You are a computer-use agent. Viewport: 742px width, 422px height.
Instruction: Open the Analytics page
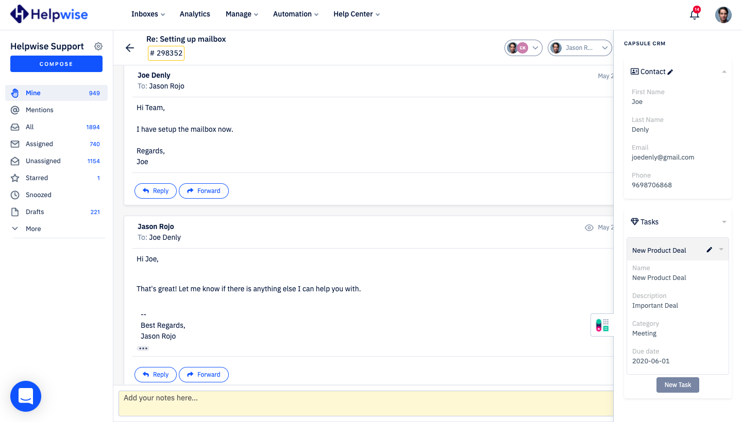coord(195,14)
